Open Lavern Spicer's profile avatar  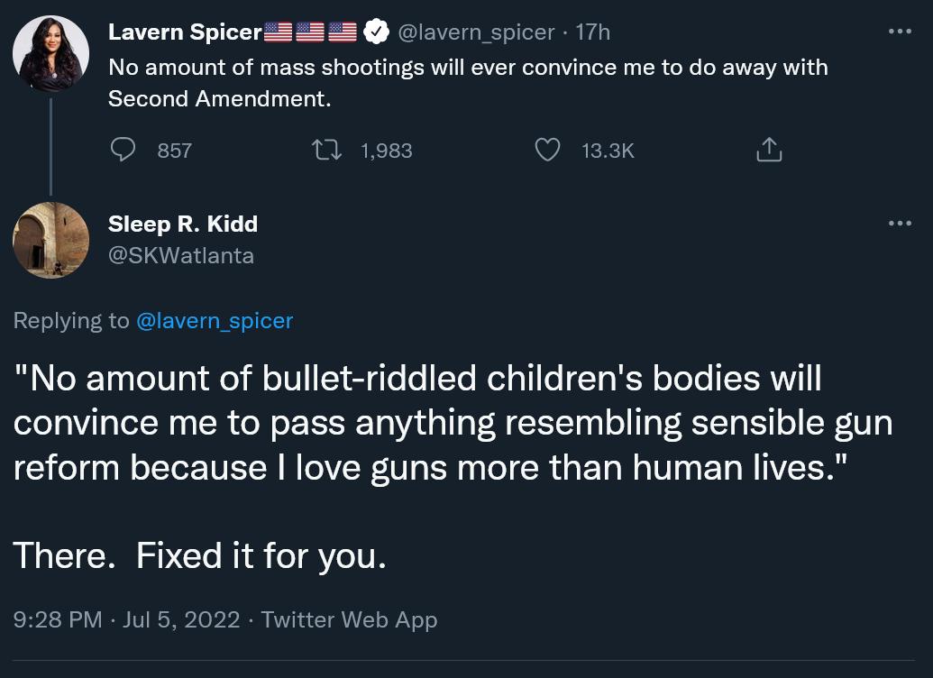pos(50,53)
